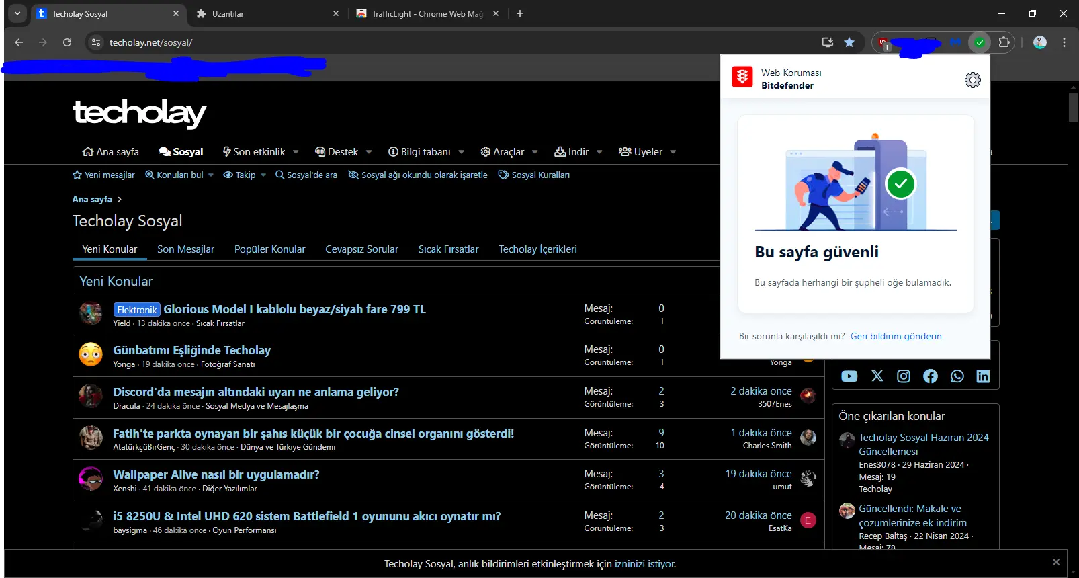Open Techolay X (Twitter) icon
Image resolution: width=1079 pixels, height=578 pixels.
click(x=877, y=376)
